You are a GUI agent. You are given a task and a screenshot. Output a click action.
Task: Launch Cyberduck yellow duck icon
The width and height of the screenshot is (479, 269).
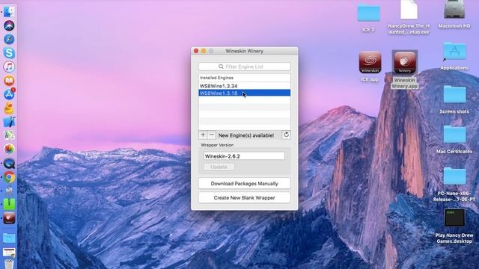(9, 108)
